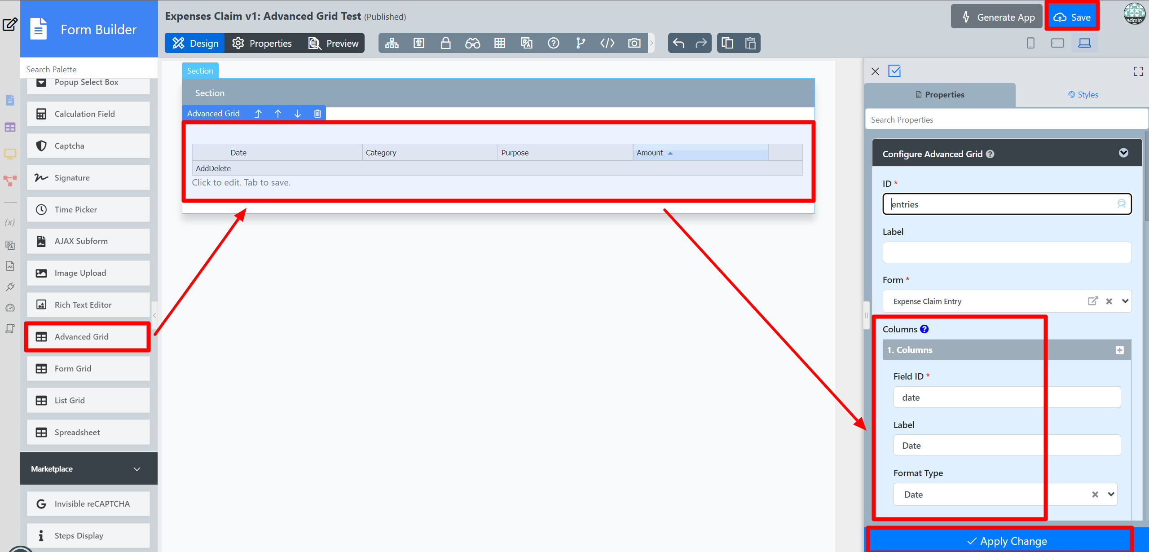The height and width of the screenshot is (552, 1149).
Task: Click the Search Properties field
Action: 1006,120
